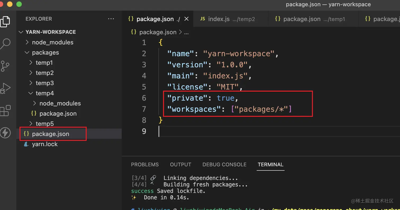Click 'success Saved lockfile.' terminal line
Viewport: 400px width, 210px height.
point(168,191)
